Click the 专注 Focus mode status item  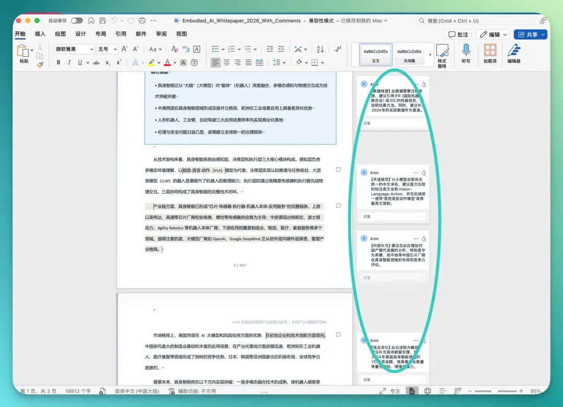click(x=390, y=391)
